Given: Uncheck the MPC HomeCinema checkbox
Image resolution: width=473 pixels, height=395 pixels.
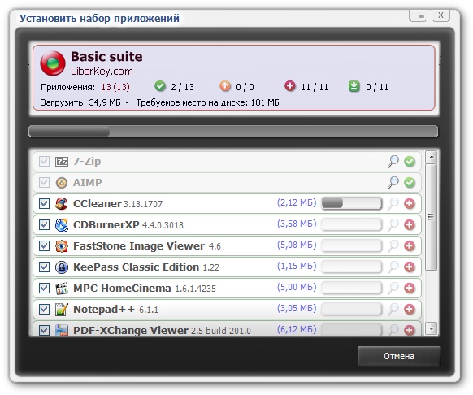Looking at the screenshot, I should tap(44, 289).
